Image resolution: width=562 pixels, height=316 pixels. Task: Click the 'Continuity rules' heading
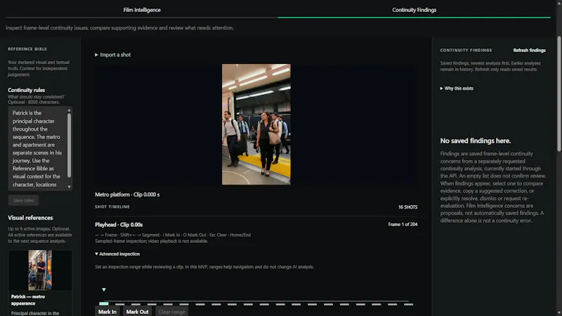point(26,91)
